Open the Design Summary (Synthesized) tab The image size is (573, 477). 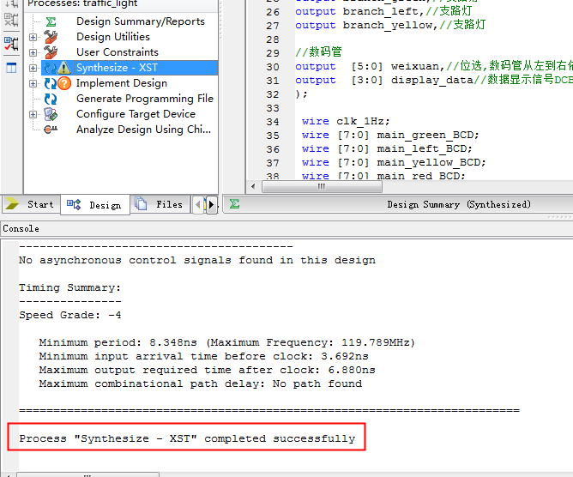tap(458, 204)
